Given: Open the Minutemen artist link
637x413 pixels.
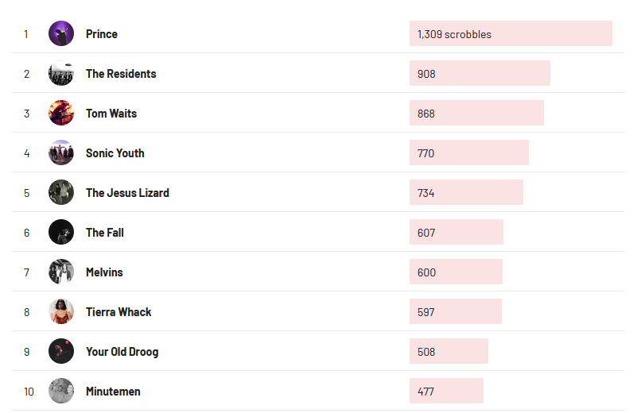Looking at the screenshot, I should pyautogui.click(x=113, y=392).
